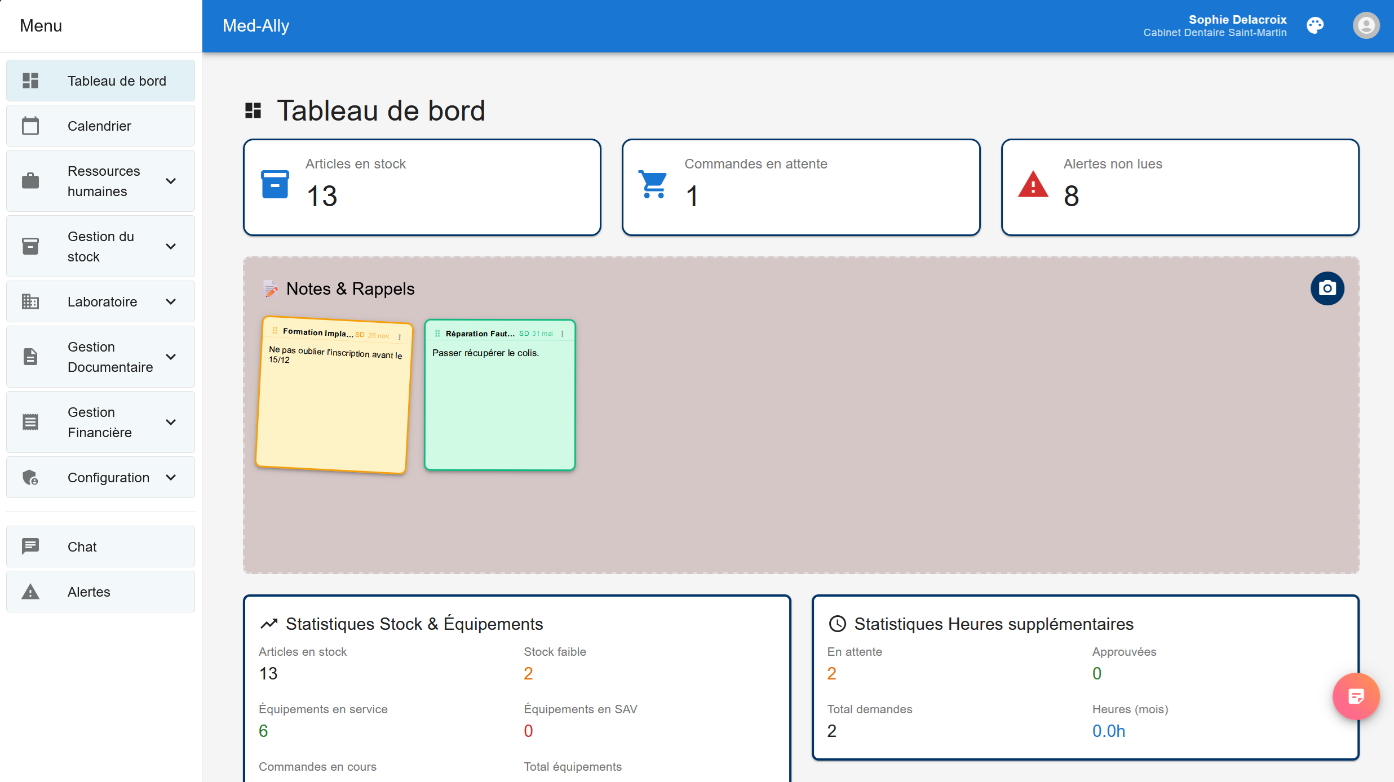The image size is (1394, 782).
Task: Click the Gestion Financière receipt icon
Action: (x=30, y=422)
